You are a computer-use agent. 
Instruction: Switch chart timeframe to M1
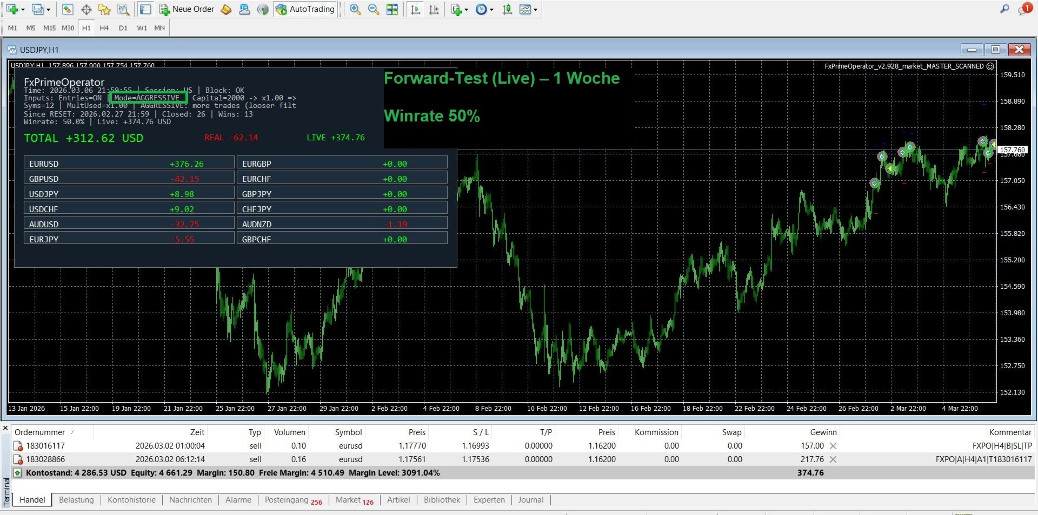[x=12, y=28]
